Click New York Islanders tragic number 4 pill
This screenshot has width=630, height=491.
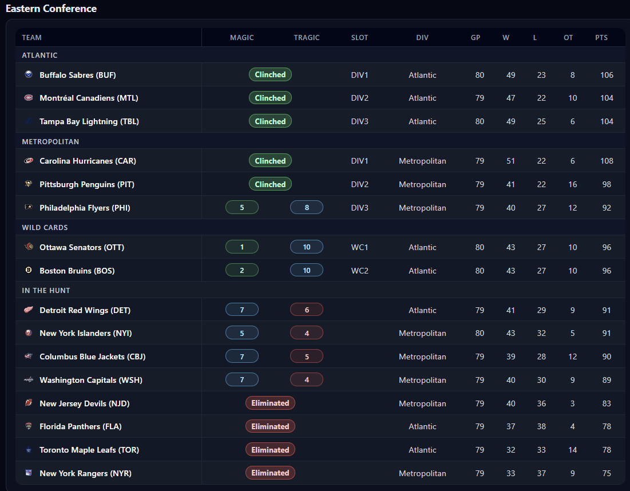coord(307,332)
